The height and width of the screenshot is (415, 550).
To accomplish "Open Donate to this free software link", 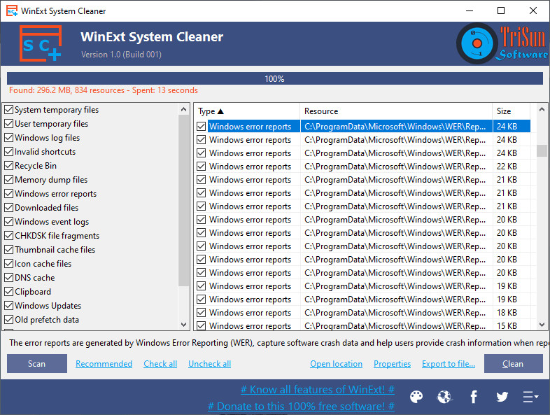I will (301, 406).
